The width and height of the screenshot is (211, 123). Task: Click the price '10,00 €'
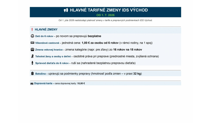tap(81, 83)
